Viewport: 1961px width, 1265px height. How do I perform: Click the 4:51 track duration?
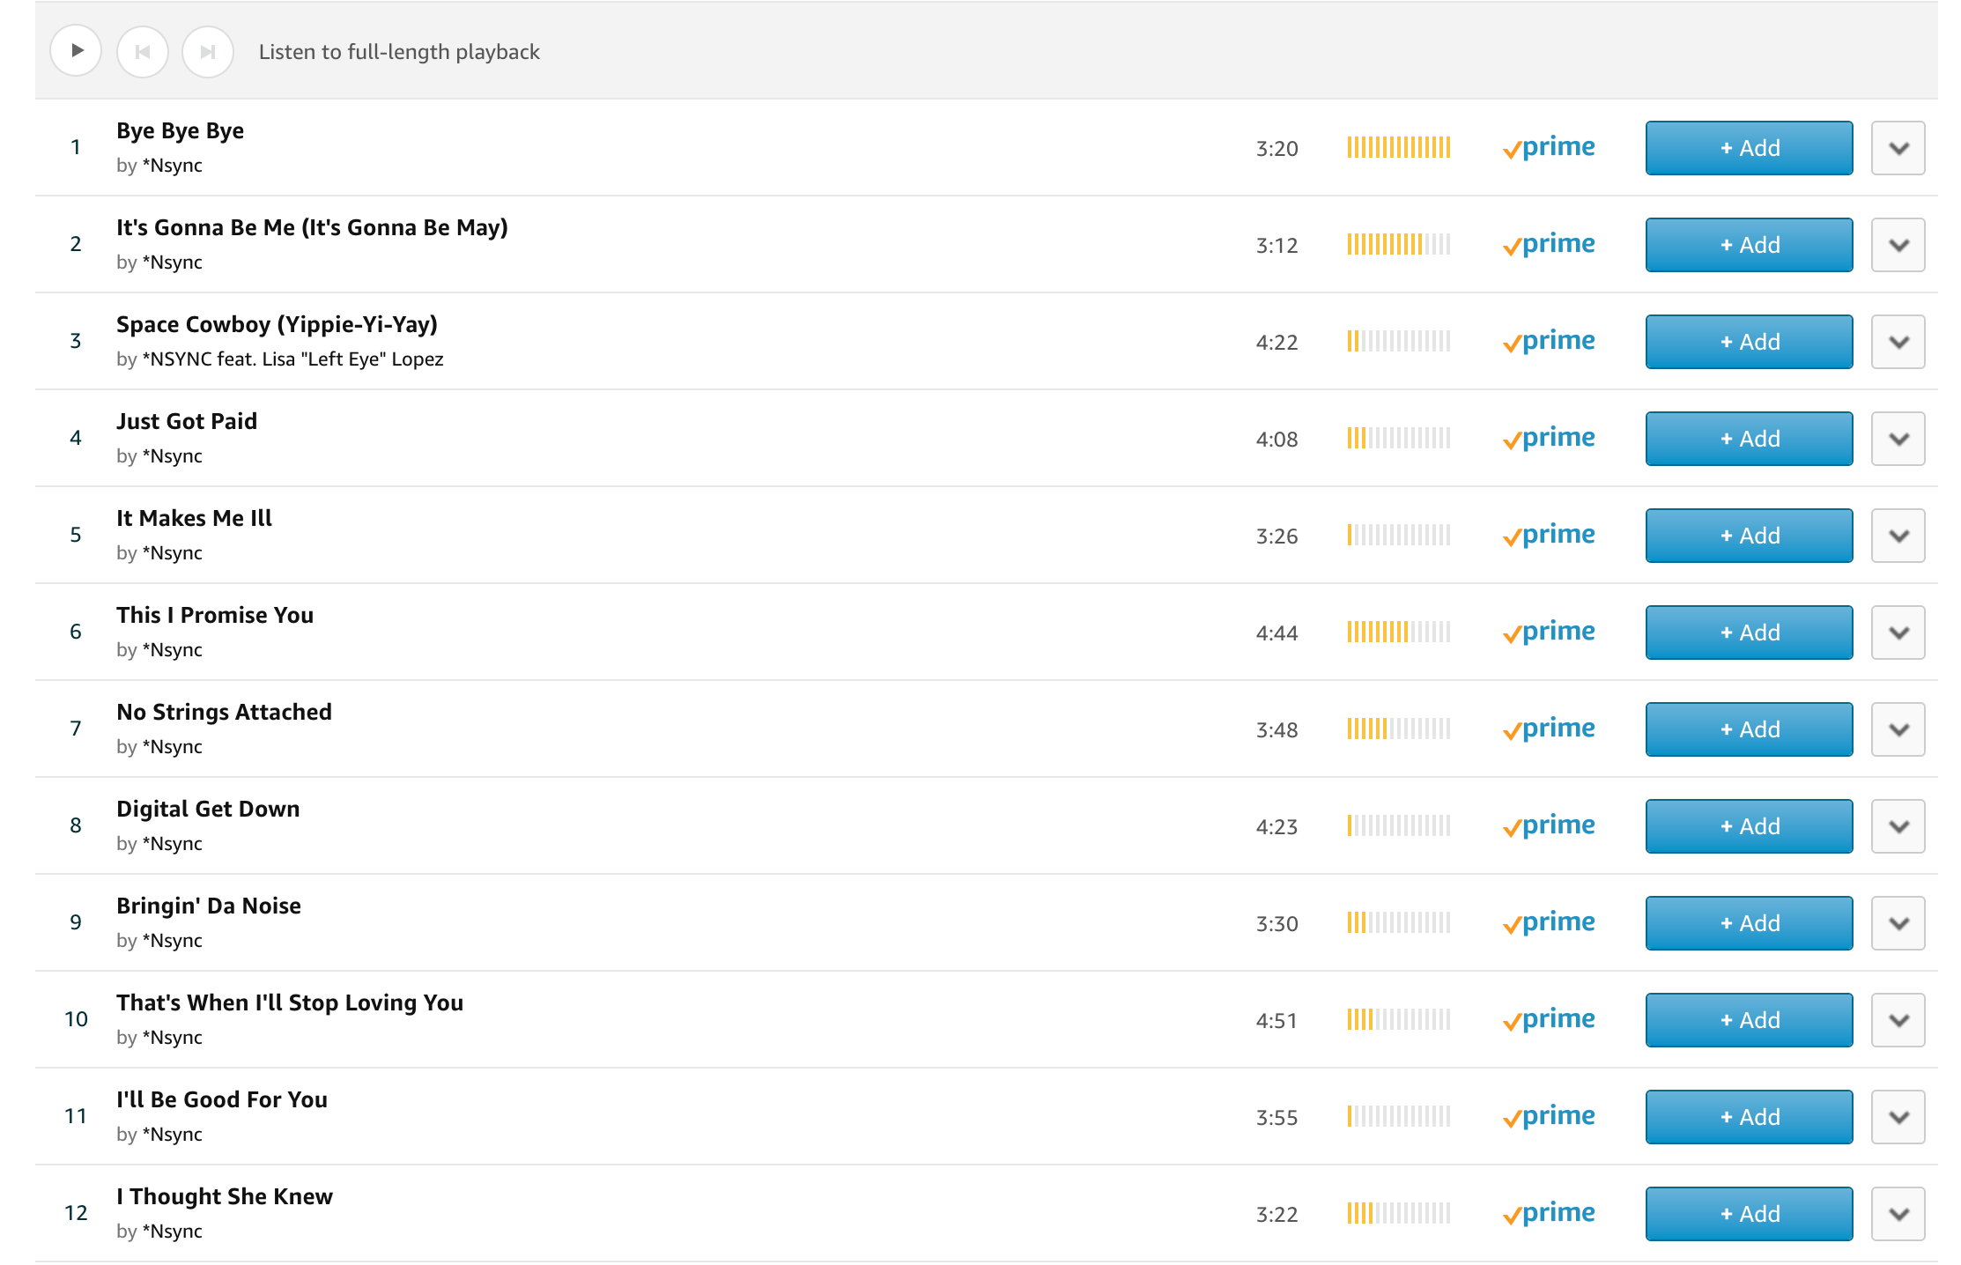(x=1276, y=1021)
